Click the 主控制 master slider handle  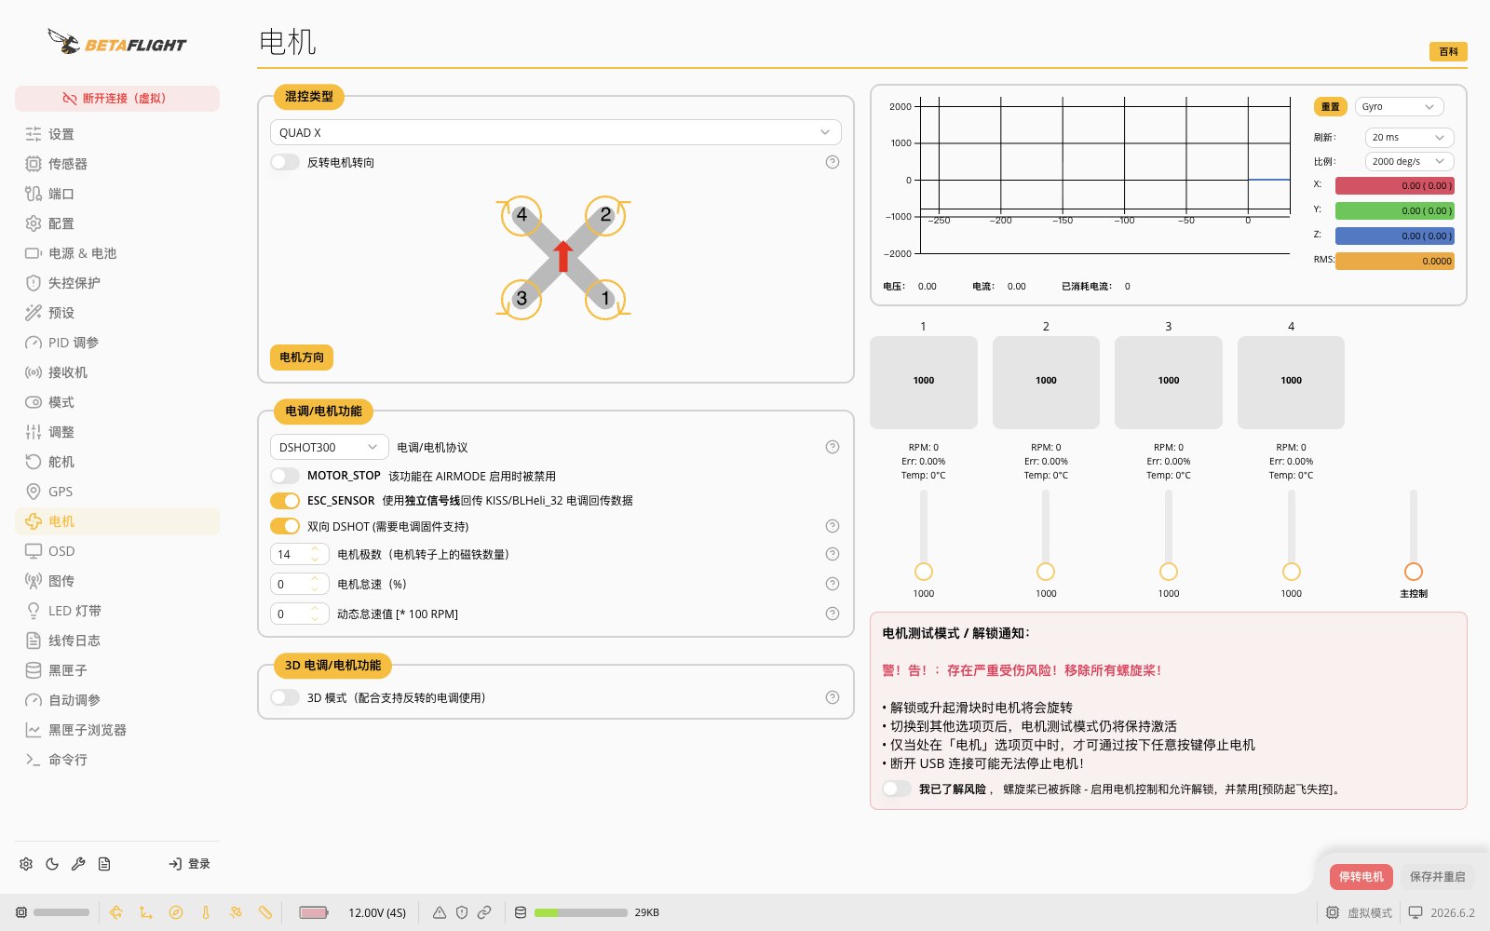[x=1414, y=572]
